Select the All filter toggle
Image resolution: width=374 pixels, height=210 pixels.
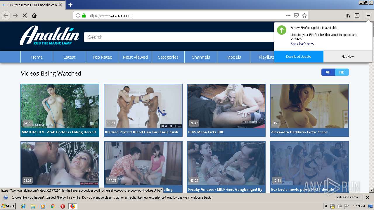coord(328,72)
